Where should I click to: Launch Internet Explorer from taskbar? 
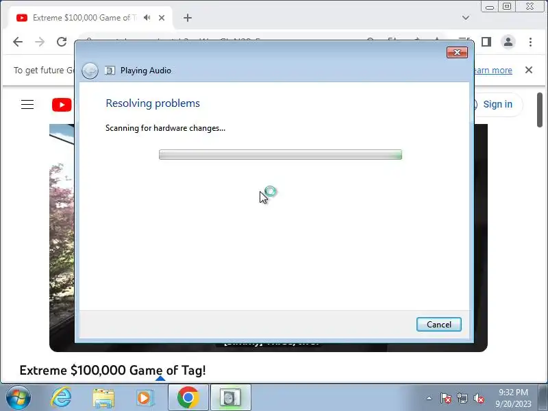click(x=61, y=398)
